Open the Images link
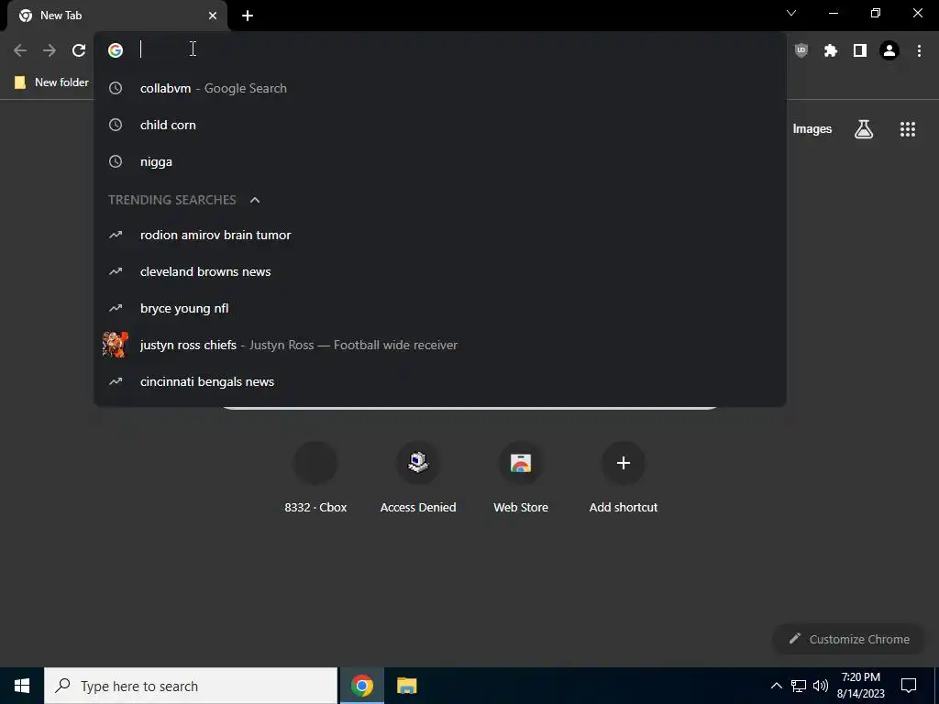The height and width of the screenshot is (704, 939). pyautogui.click(x=812, y=128)
